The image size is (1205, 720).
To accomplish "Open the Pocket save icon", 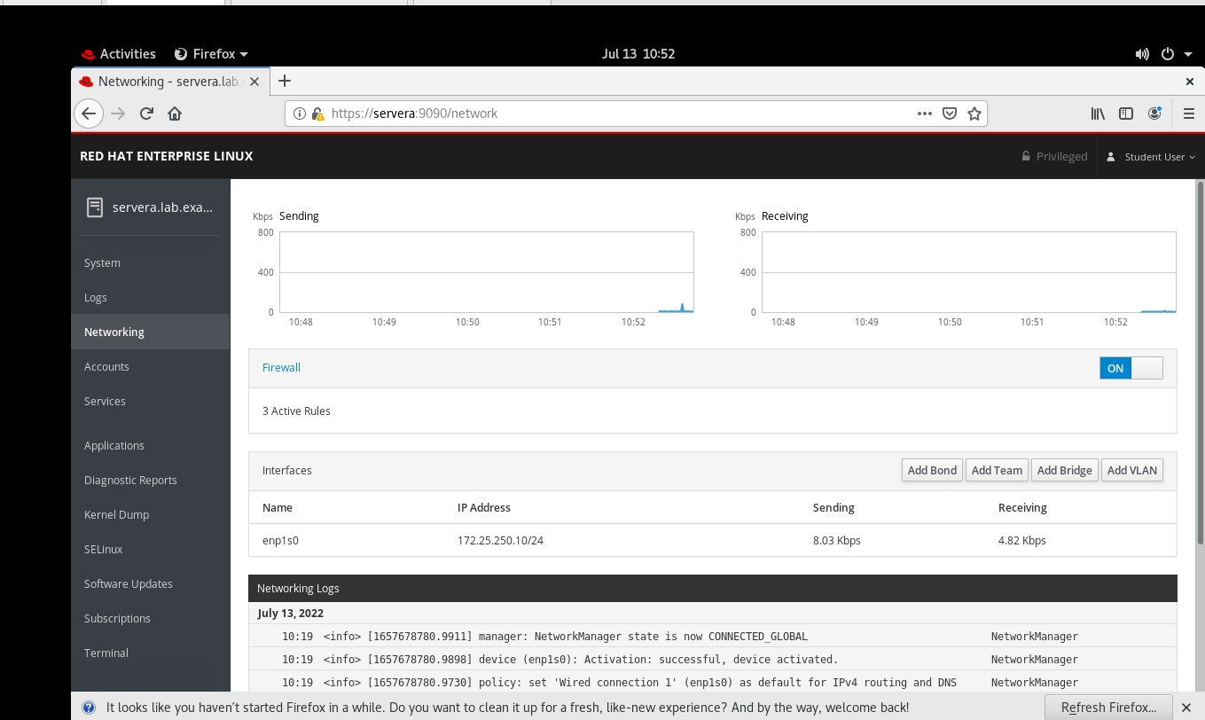I will [949, 113].
